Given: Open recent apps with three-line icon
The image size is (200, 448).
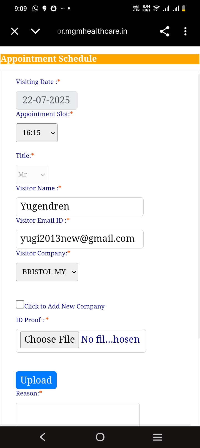Looking at the screenshot, I should pos(157,437).
